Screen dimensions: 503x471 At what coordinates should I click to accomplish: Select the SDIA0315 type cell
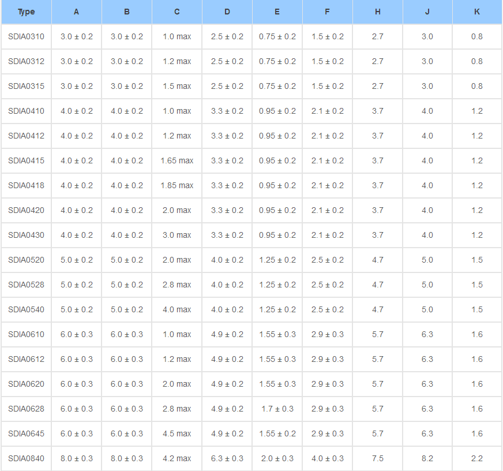coord(27,86)
